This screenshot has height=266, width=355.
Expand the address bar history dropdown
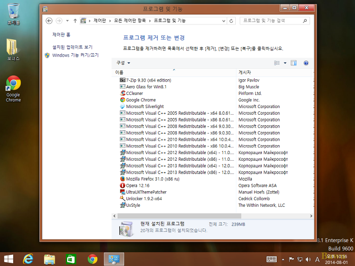pyautogui.click(x=224, y=21)
